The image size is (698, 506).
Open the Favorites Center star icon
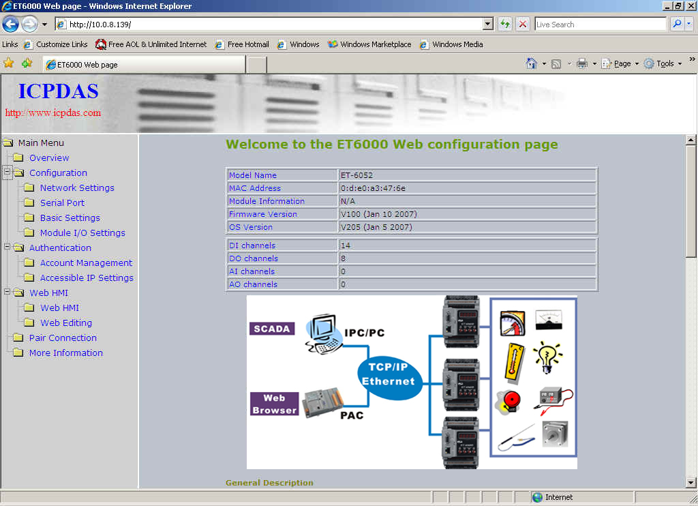click(8, 63)
